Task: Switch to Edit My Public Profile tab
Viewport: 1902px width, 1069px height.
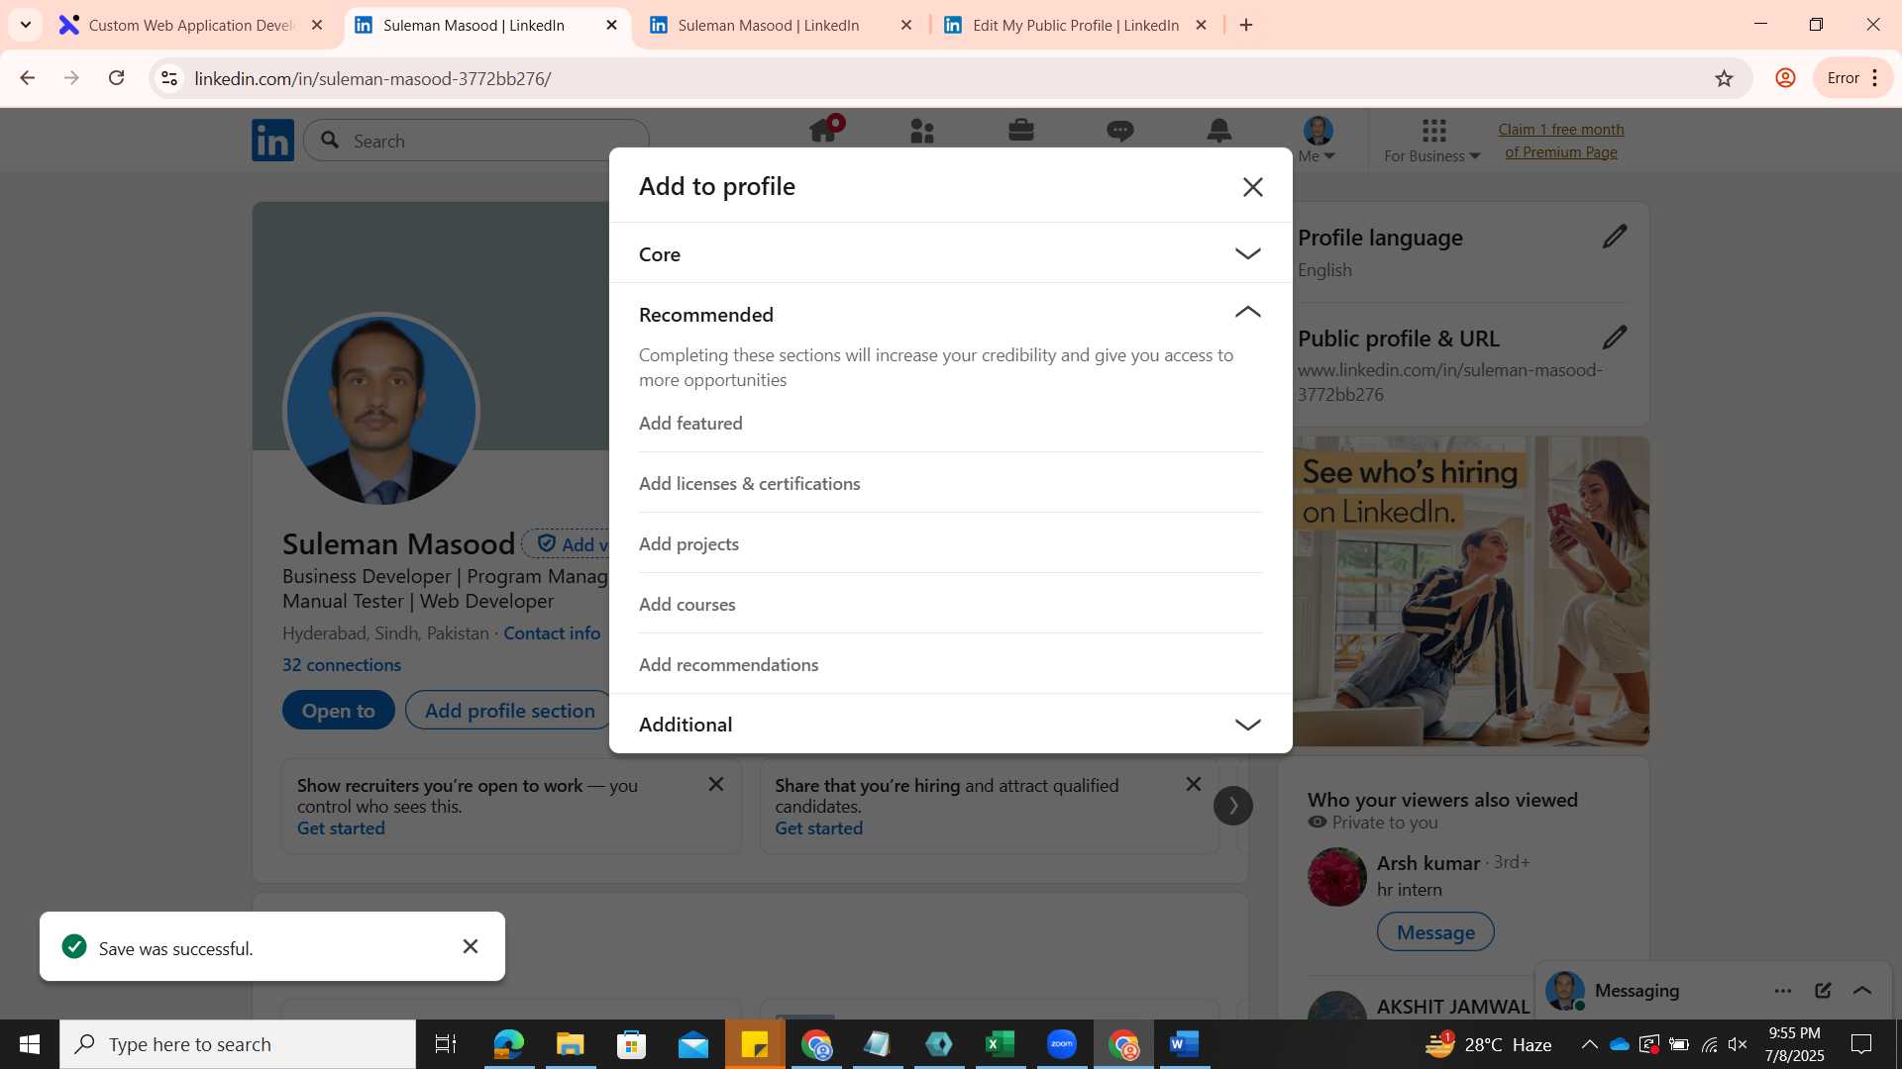Action: point(1075,25)
